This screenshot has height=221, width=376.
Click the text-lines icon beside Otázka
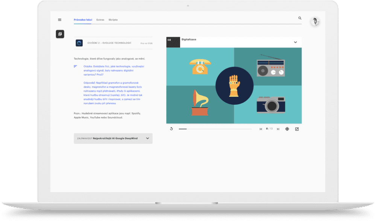(76, 66)
